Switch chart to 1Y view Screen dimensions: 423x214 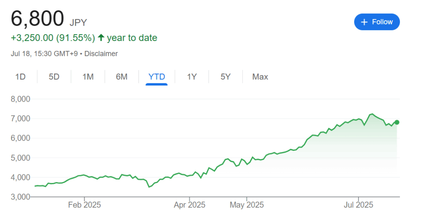click(192, 77)
